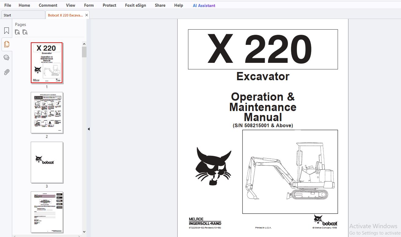Click the enlarge page thumbnails icon
Image resolution: width=401 pixels, height=237 pixels.
tap(17, 32)
